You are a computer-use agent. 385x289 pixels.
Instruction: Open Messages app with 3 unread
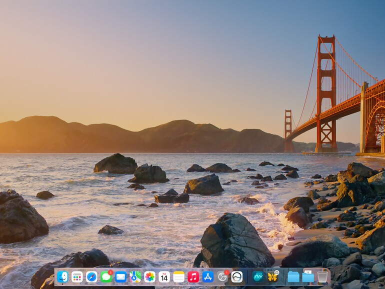[106, 276]
